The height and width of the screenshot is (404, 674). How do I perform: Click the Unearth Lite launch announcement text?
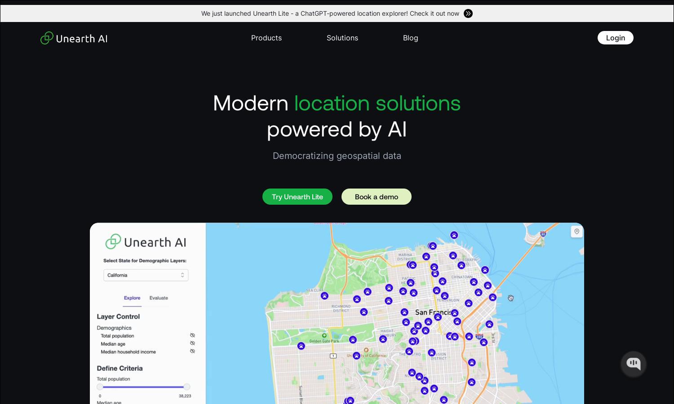pos(330,13)
